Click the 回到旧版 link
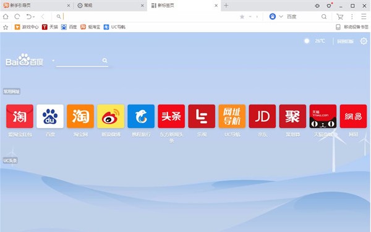The height and width of the screenshot is (232, 371). (x=345, y=41)
